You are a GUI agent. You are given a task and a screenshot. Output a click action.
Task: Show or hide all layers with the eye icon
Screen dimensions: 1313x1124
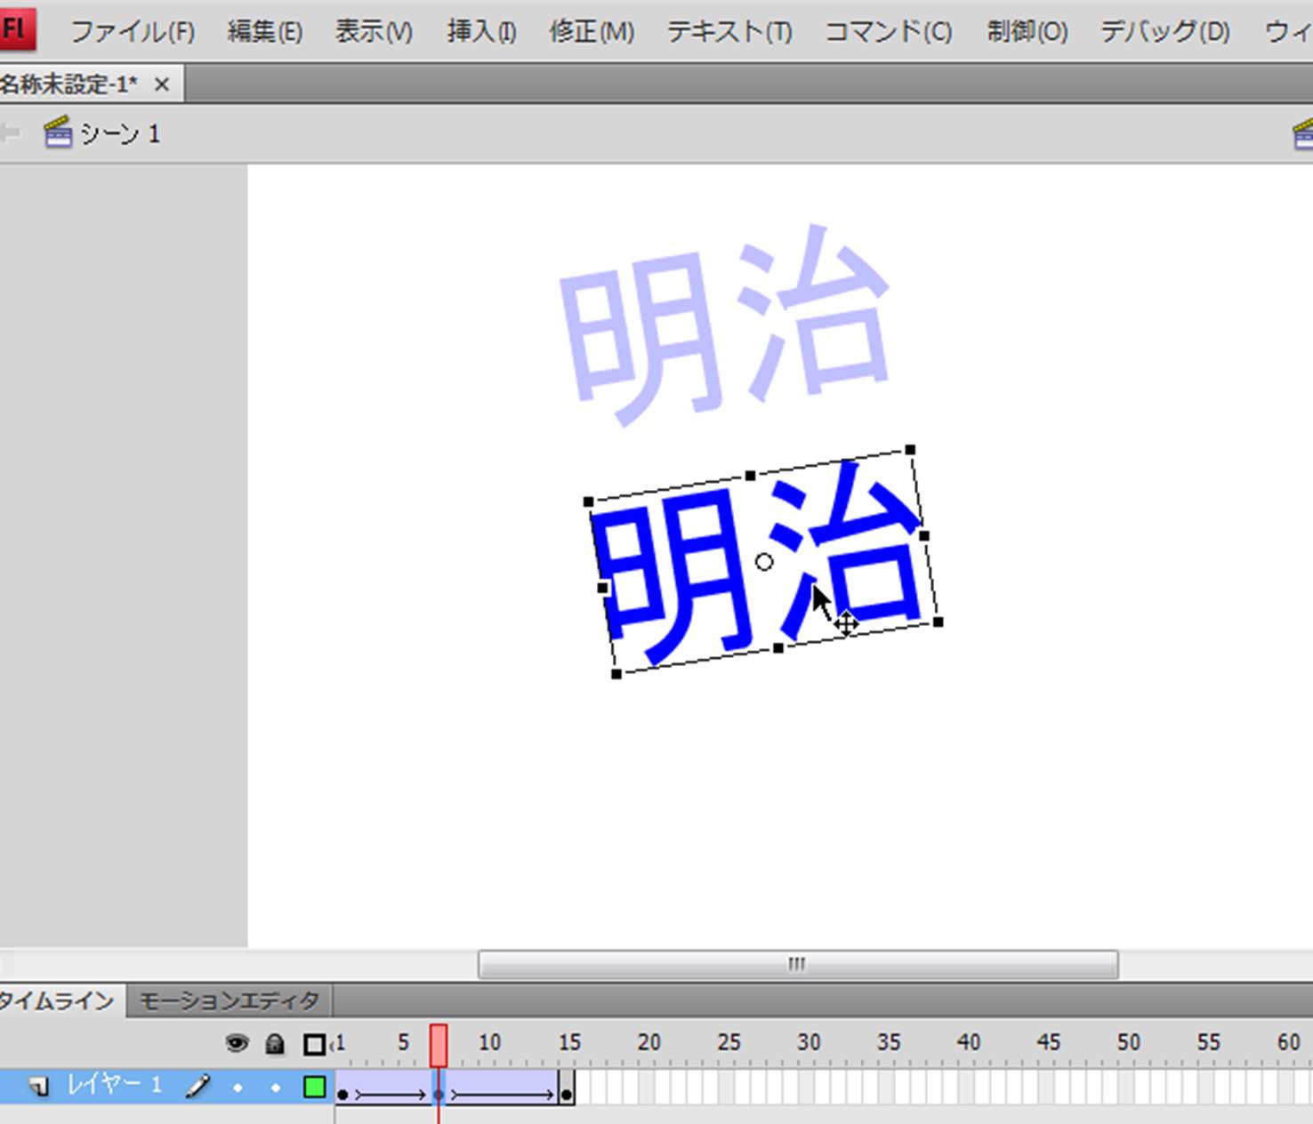coord(237,1044)
